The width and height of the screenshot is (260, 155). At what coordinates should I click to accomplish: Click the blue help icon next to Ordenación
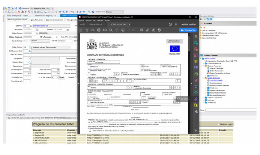tap(93, 12)
